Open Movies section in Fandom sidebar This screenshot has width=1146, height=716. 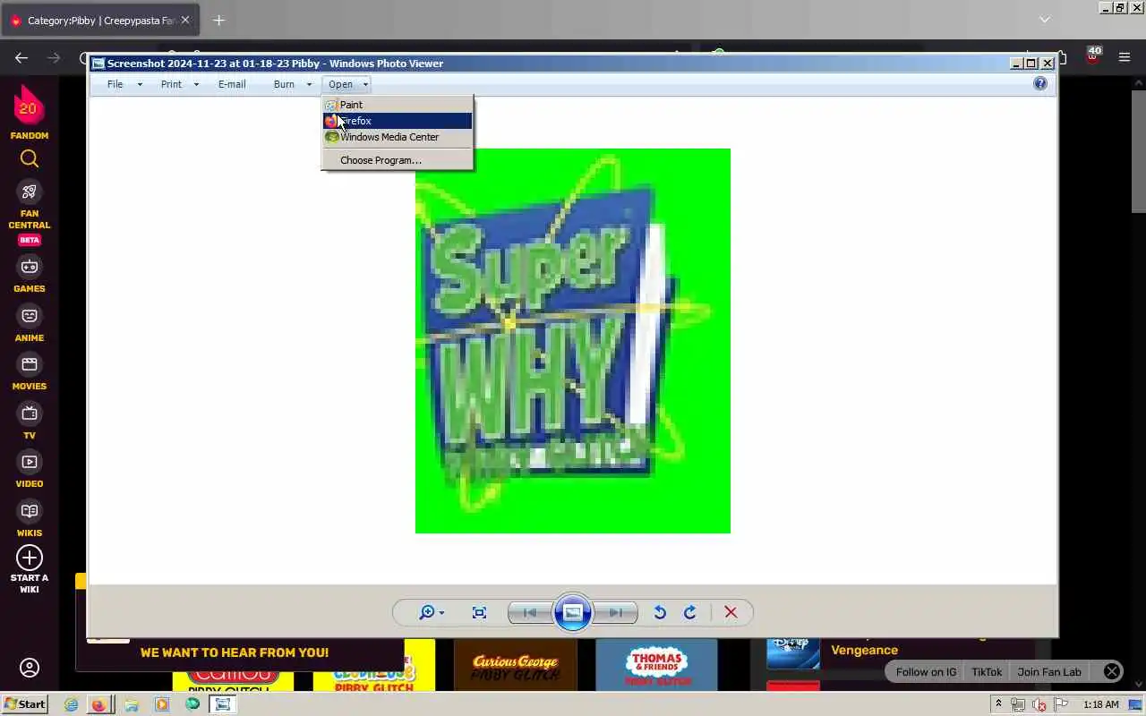tap(30, 372)
